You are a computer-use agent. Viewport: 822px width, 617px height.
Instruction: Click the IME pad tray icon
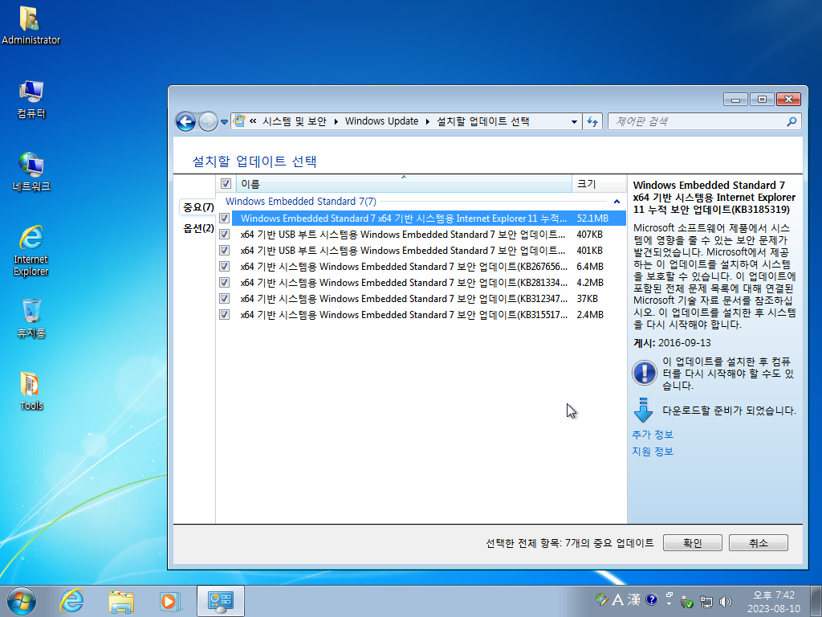[x=602, y=599]
